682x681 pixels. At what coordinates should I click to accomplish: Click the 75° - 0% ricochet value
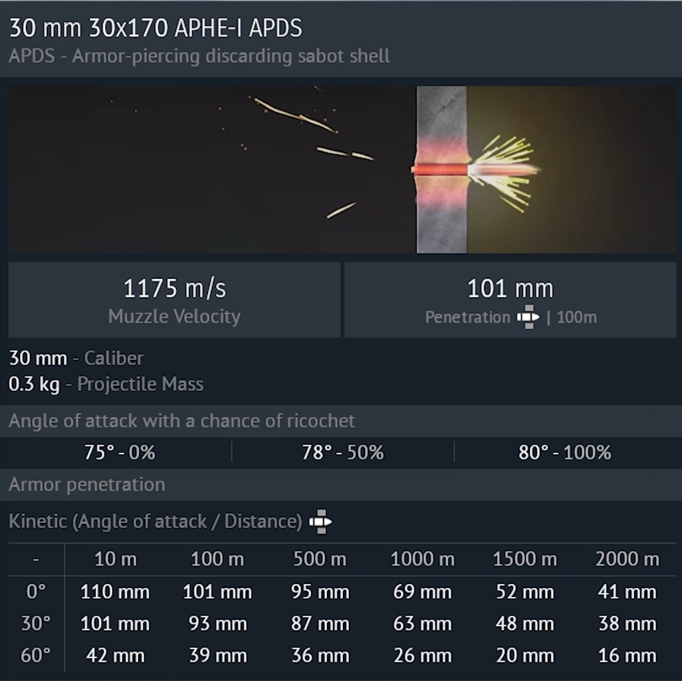coord(120,453)
